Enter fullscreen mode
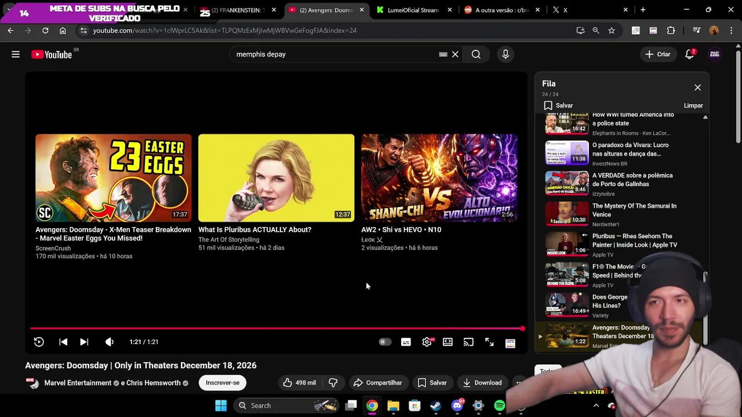 click(x=489, y=342)
